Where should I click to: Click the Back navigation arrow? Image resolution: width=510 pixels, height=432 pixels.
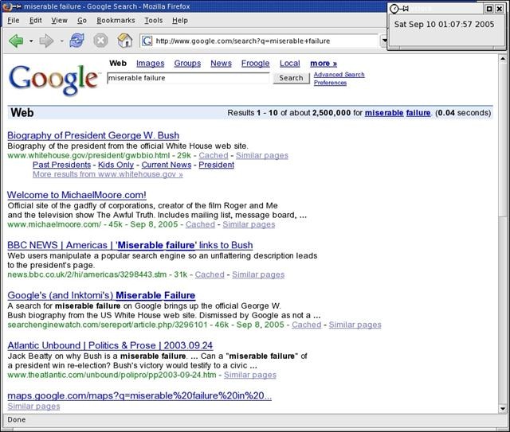click(16, 41)
